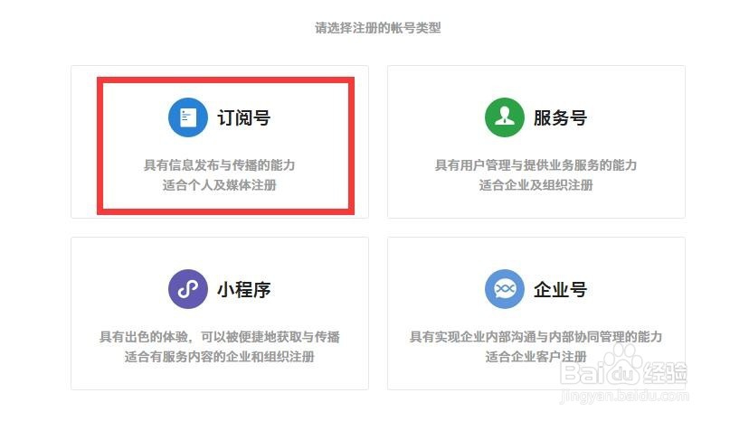This screenshot has height=421, width=730.
Task: Click description 具有出色的体验,可以被便捷地获取与传播
Action: pyautogui.click(x=219, y=336)
